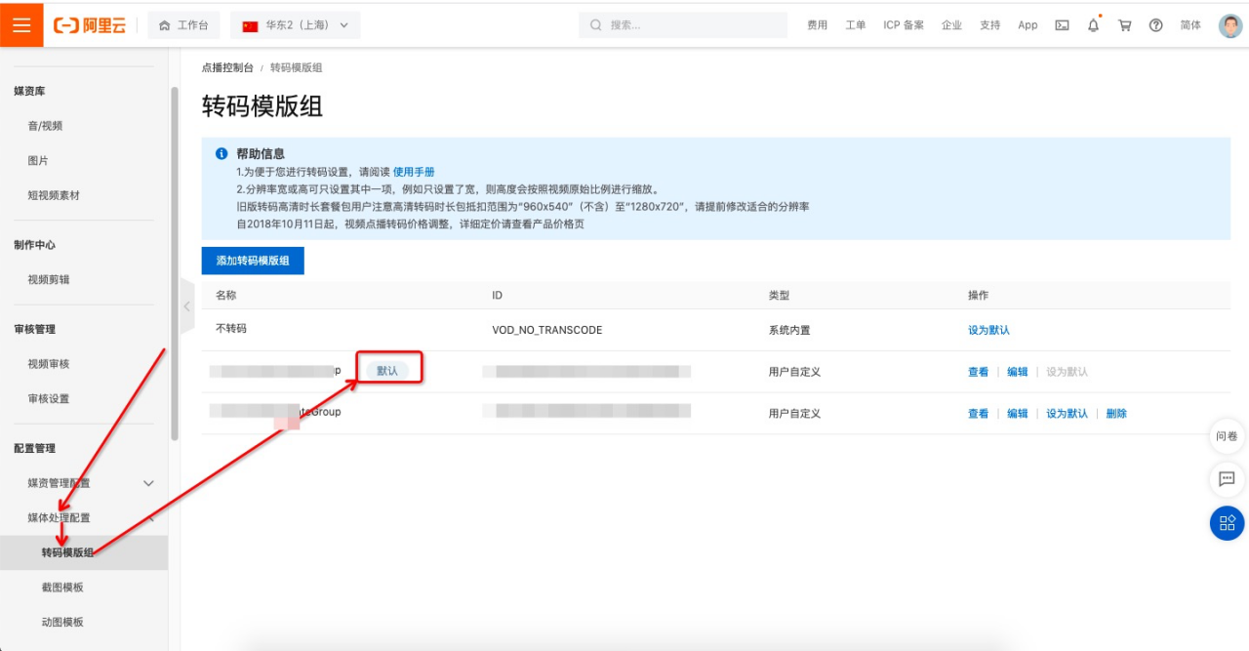This screenshot has width=1249, height=651.
Task: Switch language via 简体
Action: pyautogui.click(x=1190, y=25)
